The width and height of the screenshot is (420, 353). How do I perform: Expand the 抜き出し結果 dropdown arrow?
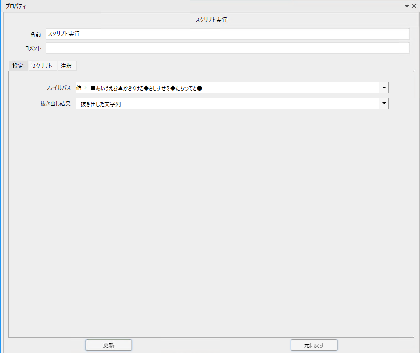(384, 103)
